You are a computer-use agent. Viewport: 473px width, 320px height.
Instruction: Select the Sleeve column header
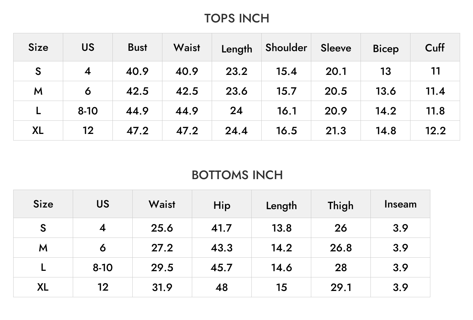tap(336, 48)
